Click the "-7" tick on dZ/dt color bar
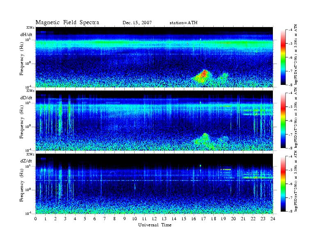This screenshot has height=251, width=325. pyautogui.click(x=291, y=198)
